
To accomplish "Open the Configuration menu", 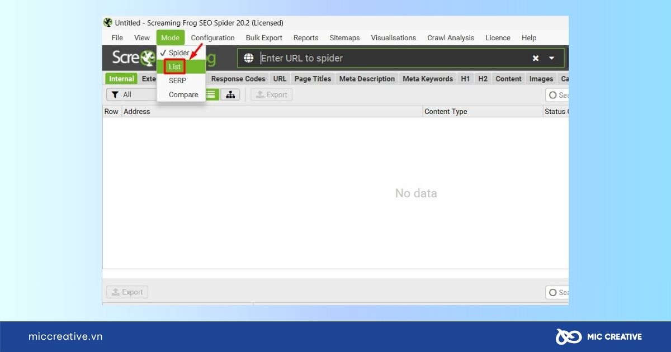I will tap(212, 38).
